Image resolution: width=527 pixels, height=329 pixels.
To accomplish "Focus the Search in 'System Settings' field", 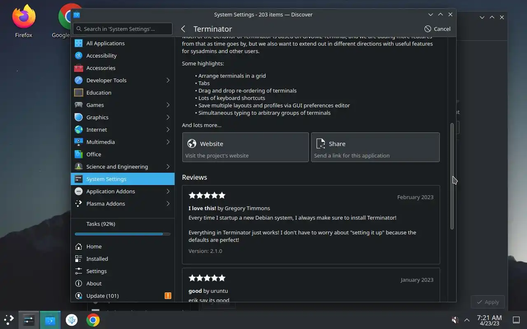I will (x=123, y=29).
